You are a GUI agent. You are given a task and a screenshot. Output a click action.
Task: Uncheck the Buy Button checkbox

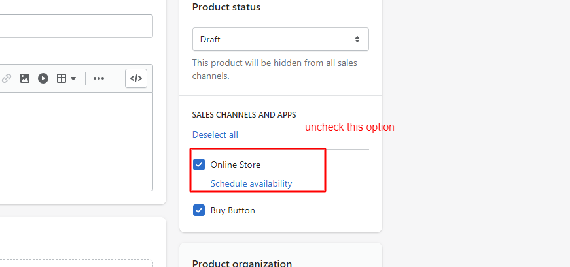(200, 210)
